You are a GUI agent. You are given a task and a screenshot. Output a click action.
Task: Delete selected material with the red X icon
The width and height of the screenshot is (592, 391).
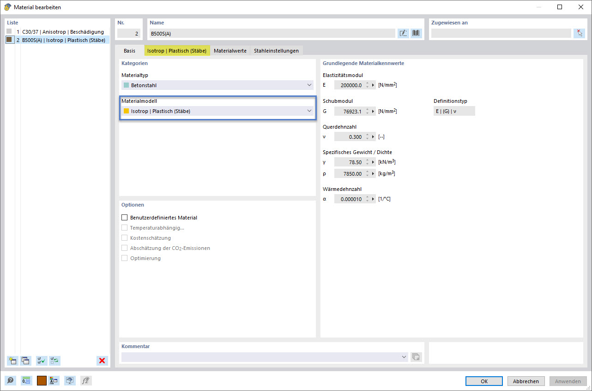[102, 361]
